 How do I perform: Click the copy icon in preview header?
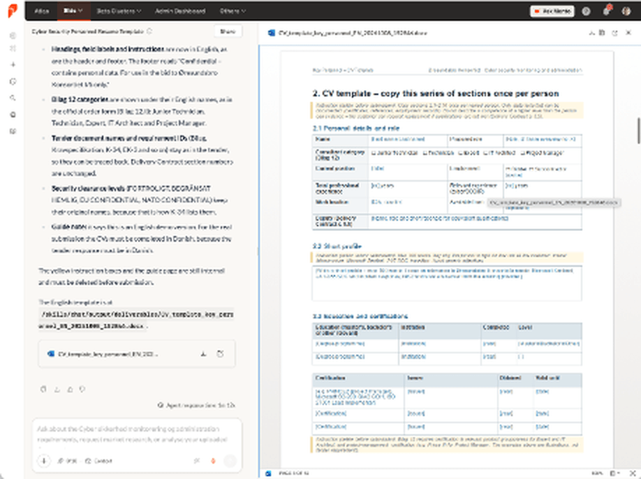602,33
